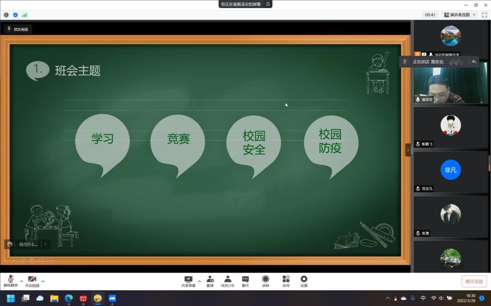Image resolution: width=491 pixels, height=306 pixels.
Task: Click the 离开会议 leave meeting button
Action: 474,281
